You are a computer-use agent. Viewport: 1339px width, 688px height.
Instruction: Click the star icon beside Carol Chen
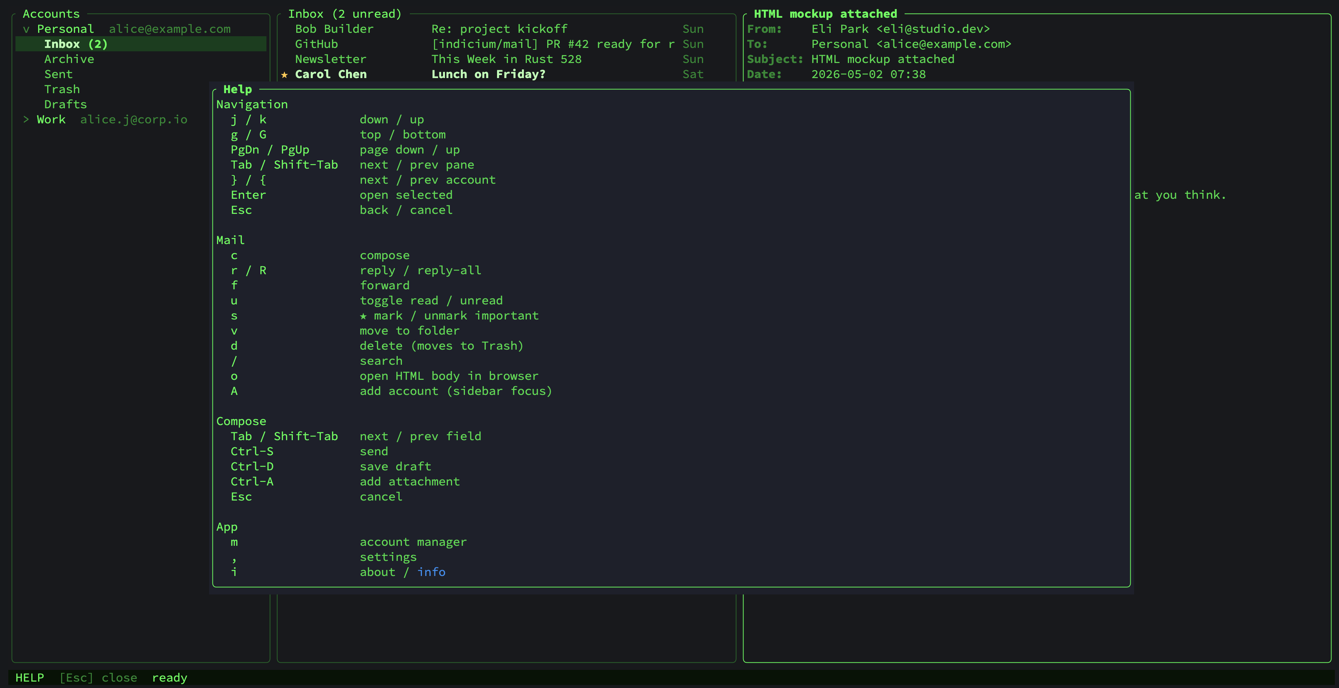(284, 74)
